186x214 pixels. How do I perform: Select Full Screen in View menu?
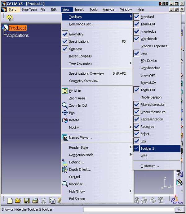(97, 199)
